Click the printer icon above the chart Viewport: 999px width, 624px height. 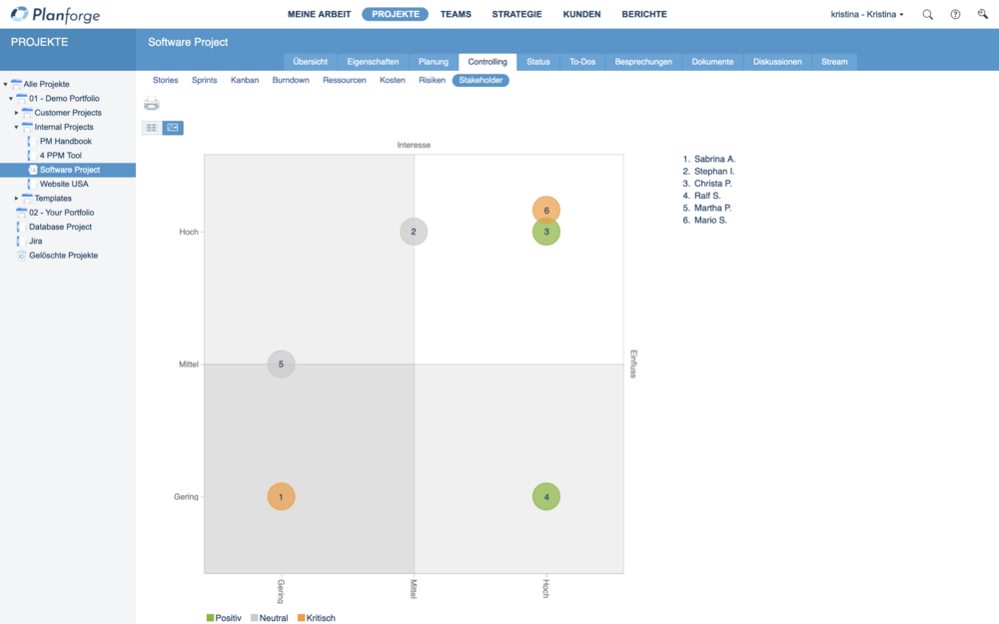pyautogui.click(x=151, y=104)
